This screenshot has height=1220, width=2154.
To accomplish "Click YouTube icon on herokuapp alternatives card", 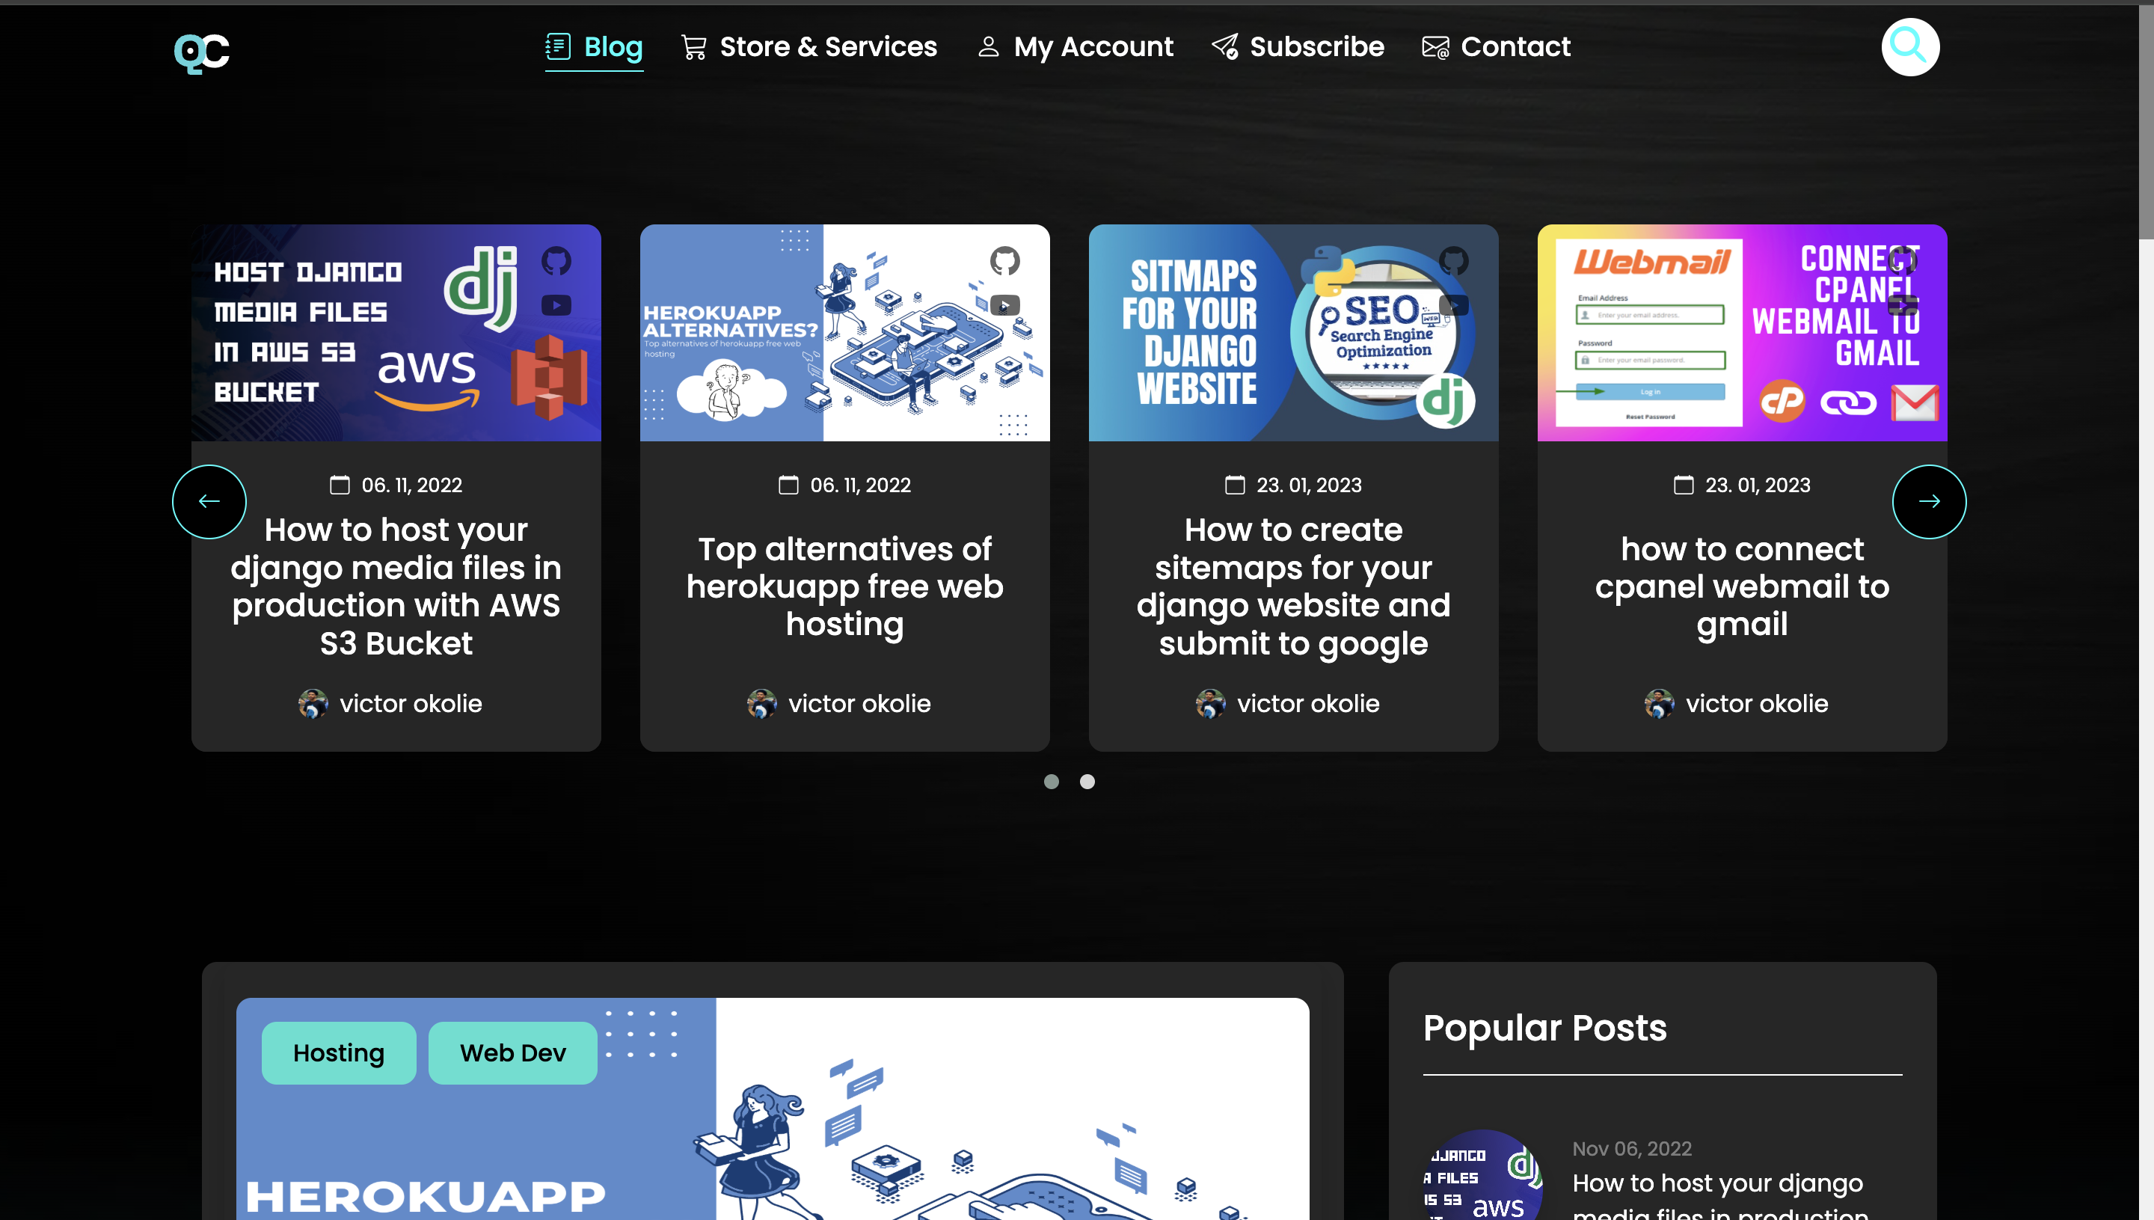I will tap(1004, 306).
